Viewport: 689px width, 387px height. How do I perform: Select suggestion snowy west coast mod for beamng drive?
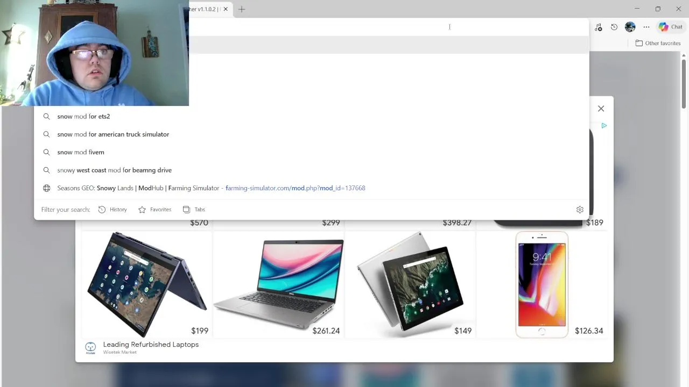coord(312,170)
